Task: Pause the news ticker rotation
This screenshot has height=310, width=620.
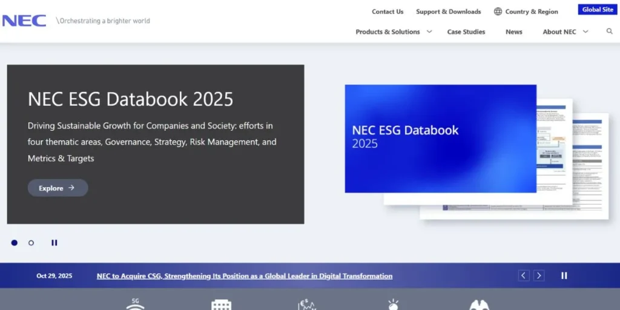Action: 564,275
